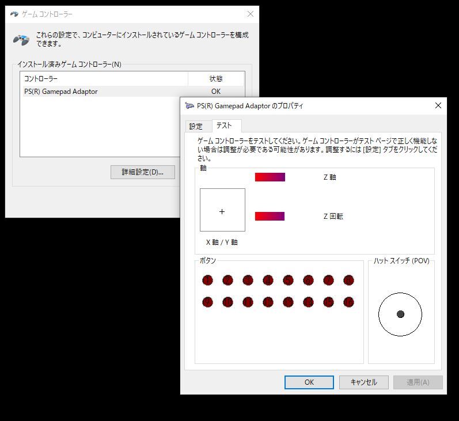Click button indicator 10
The height and width of the screenshot is (421, 459).
point(227,302)
